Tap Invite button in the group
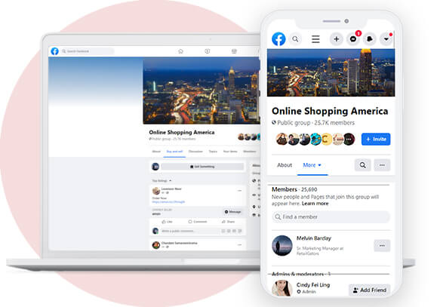The height and width of the screenshot is (307, 440). coord(376,139)
